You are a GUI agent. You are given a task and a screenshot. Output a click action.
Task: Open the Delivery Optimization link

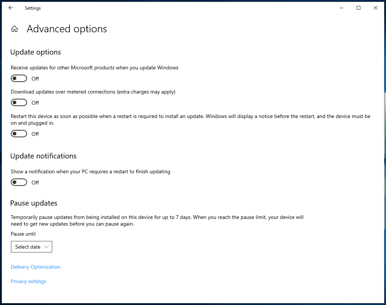coord(35,267)
